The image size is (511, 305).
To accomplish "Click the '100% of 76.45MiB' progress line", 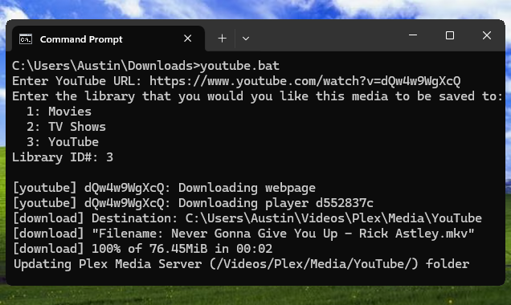I will 142,249.
